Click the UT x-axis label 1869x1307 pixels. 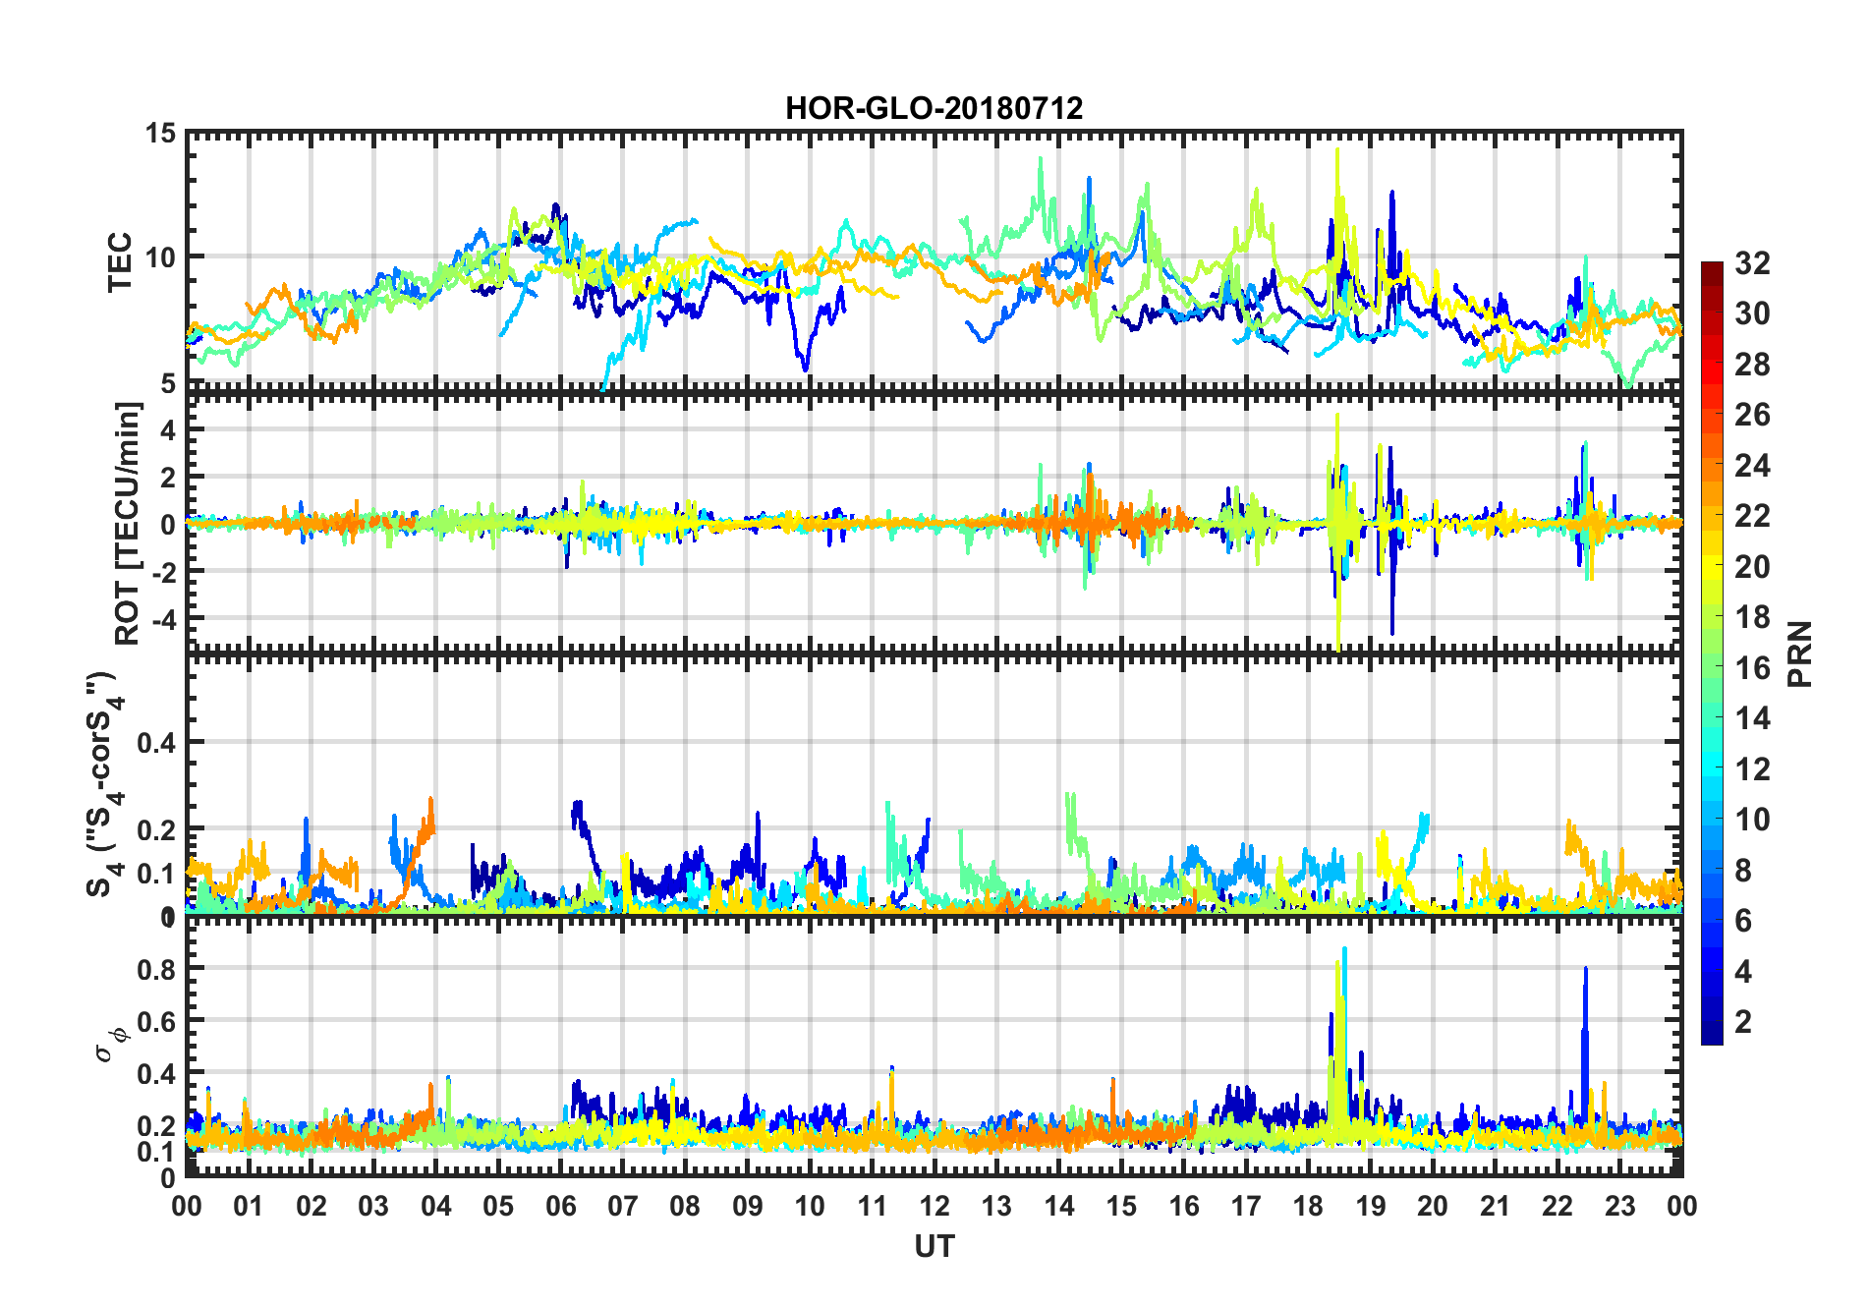934,1246
